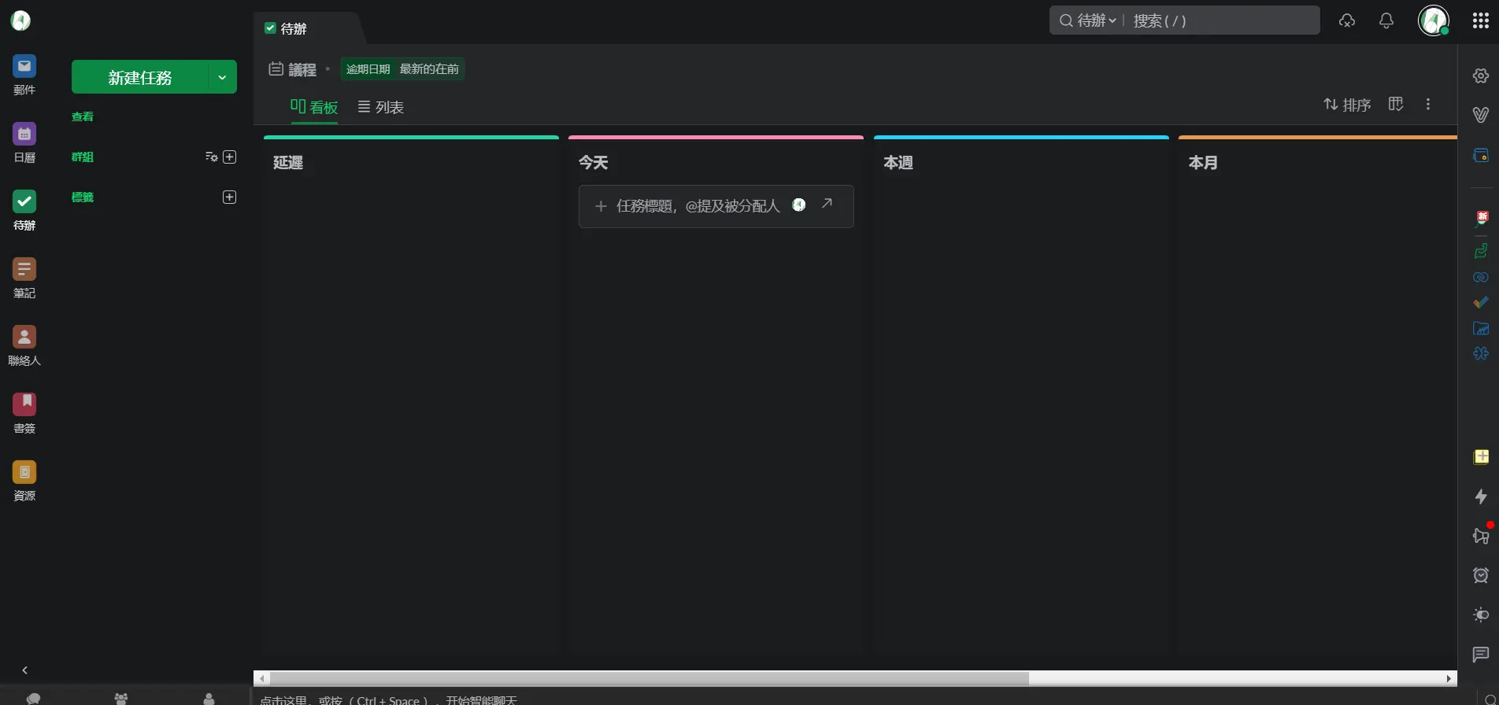Open the 待辦 search scope dropdown
Viewport: 1499px width, 705px height.
(x=1096, y=20)
